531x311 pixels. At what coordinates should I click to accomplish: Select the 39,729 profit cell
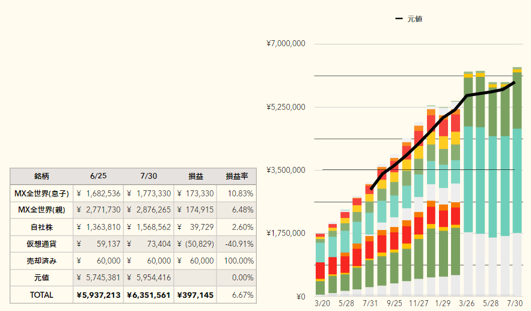195,227
